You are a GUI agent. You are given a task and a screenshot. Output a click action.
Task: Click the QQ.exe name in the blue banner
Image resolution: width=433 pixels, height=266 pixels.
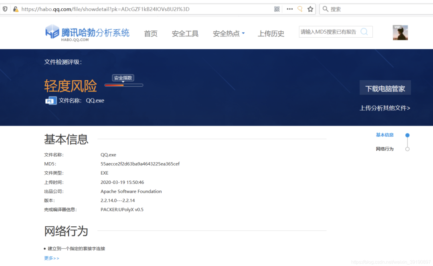(x=95, y=101)
